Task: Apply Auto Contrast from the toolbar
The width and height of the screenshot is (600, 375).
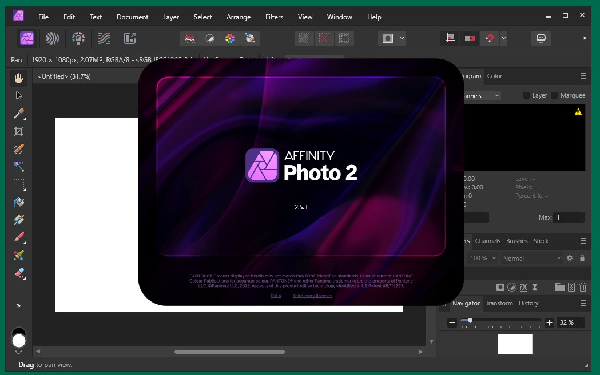Action: [210, 38]
